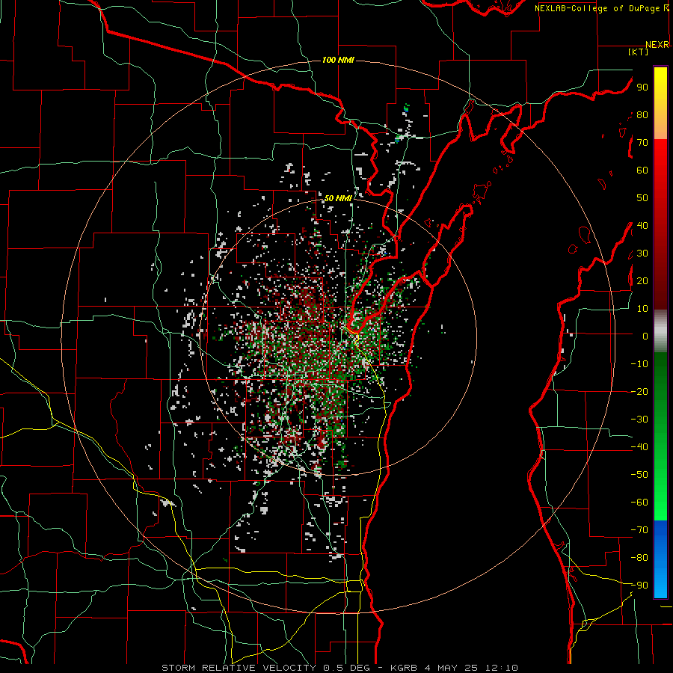This screenshot has width=673, height=673.
Task: Click the -40 scale label
Action: coord(639,447)
